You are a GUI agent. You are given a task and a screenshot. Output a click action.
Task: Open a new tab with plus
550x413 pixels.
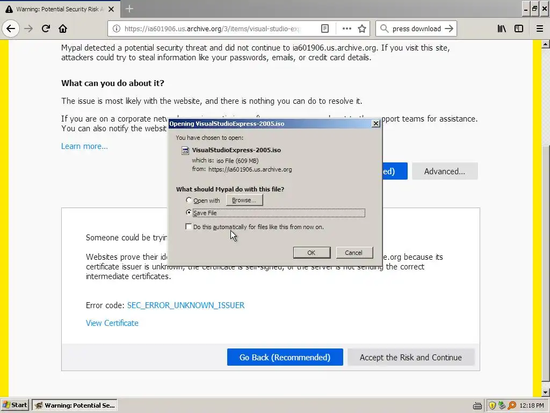pyautogui.click(x=129, y=9)
